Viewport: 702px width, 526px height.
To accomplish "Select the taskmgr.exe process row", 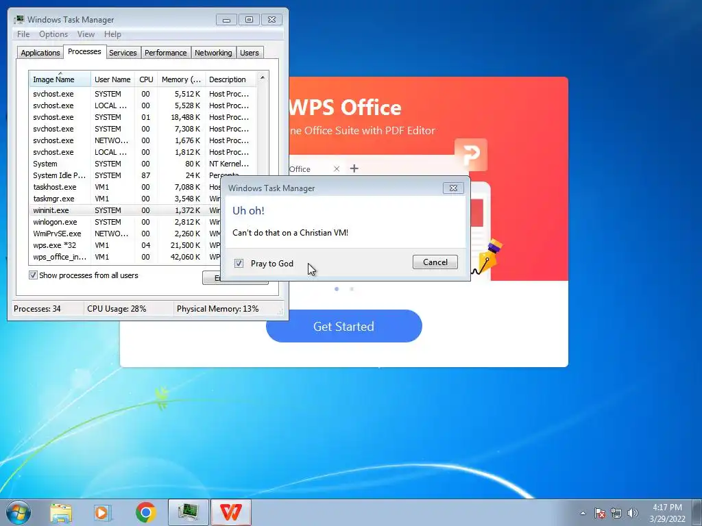I will [x=125, y=199].
